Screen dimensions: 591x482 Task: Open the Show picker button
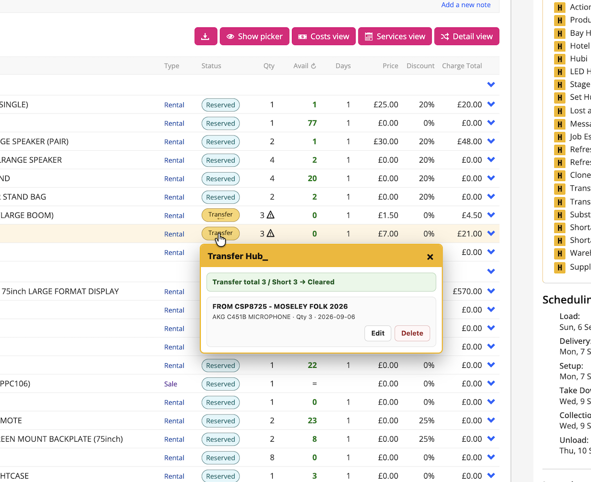255,37
